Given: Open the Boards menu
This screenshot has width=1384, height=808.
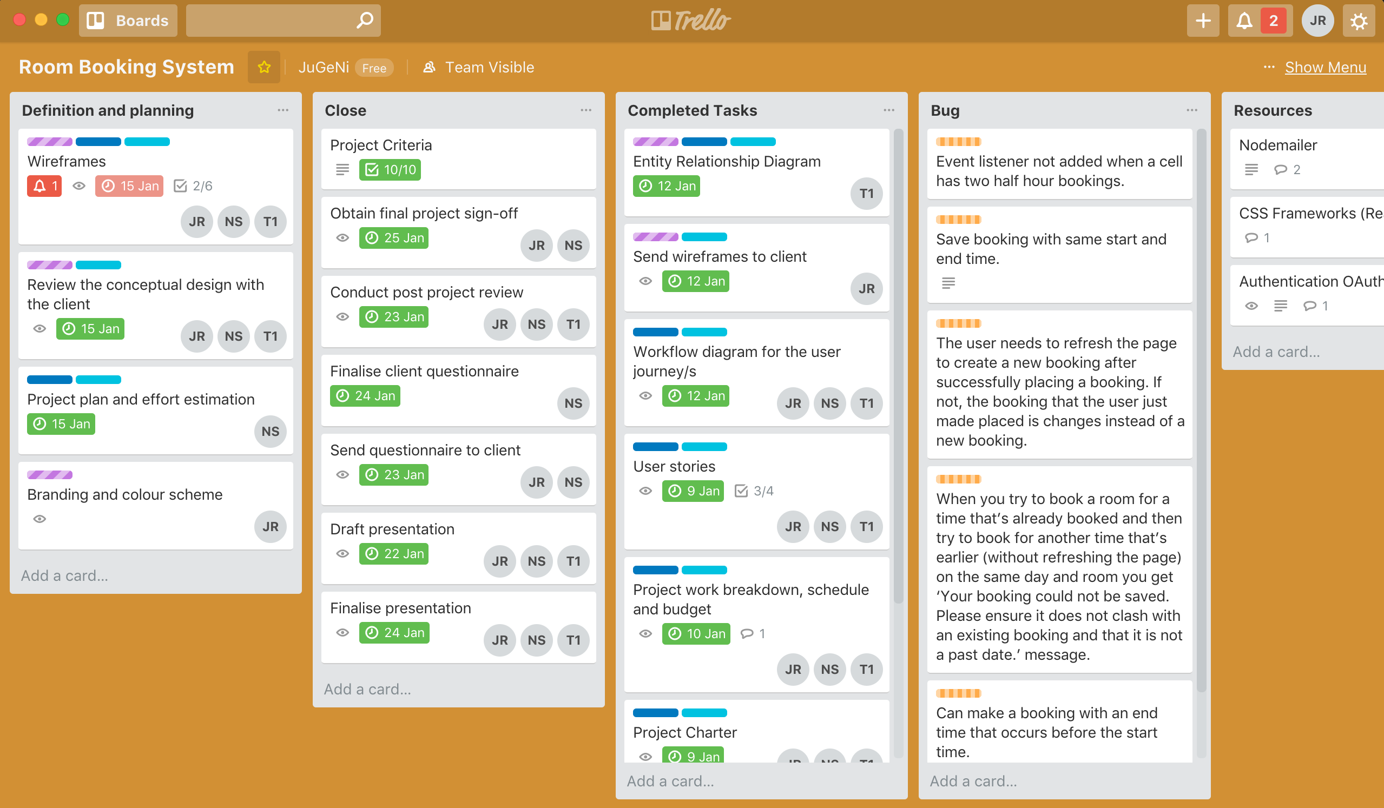Looking at the screenshot, I should click(x=128, y=21).
